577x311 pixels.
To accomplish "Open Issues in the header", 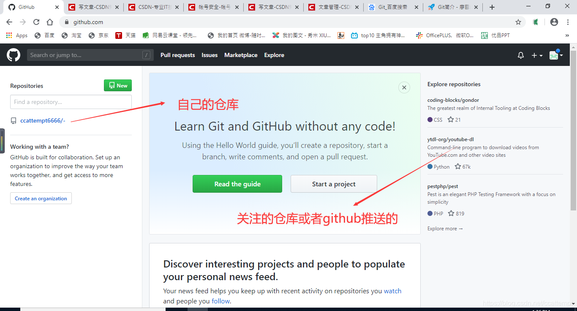I will pyautogui.click(x=210, y=55).
